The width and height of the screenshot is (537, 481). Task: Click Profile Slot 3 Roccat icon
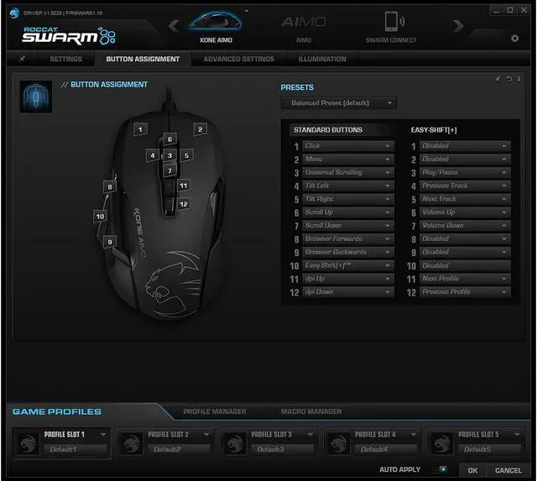point(235,443)
